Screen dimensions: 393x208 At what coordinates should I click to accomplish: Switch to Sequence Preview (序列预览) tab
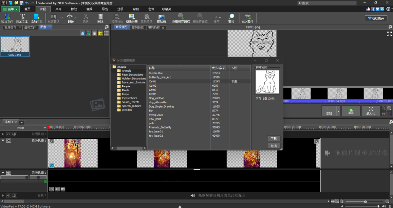tap(138, 27)
